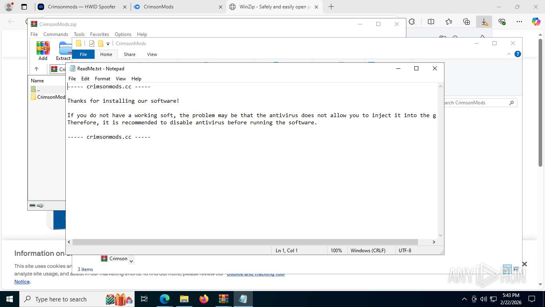Click the File Explorer blue help icon
This screenshot has height=307, width=545.
click(x=518, y=54)
